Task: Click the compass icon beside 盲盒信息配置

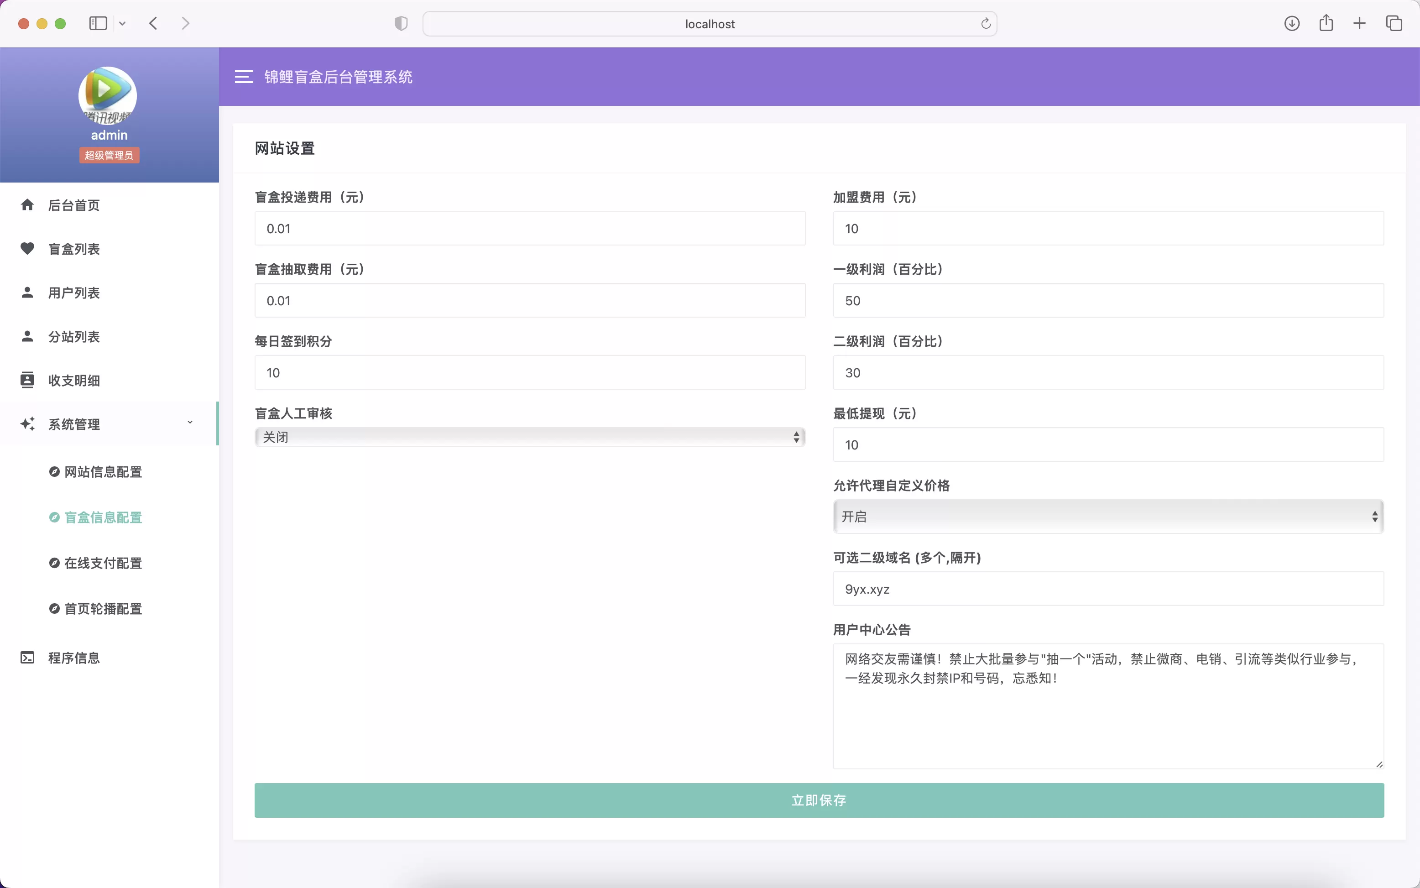Action: pos(54,517)
